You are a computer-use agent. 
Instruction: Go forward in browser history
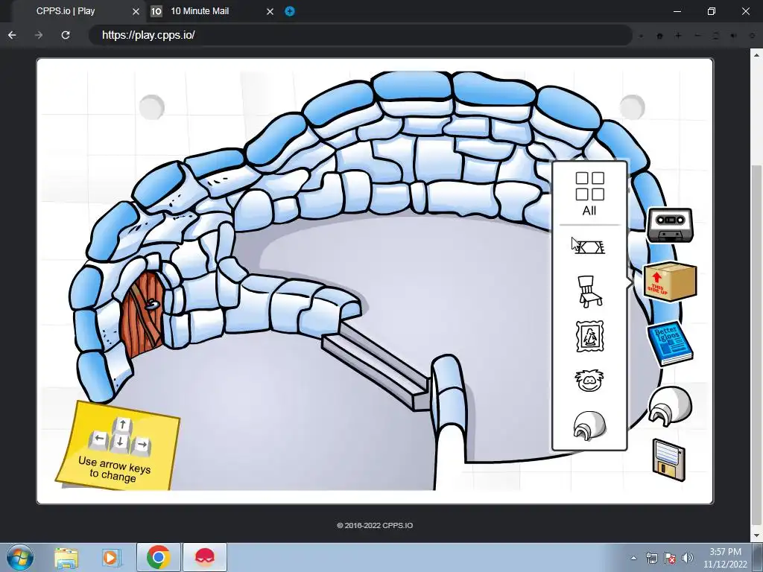tap(39, 35)
